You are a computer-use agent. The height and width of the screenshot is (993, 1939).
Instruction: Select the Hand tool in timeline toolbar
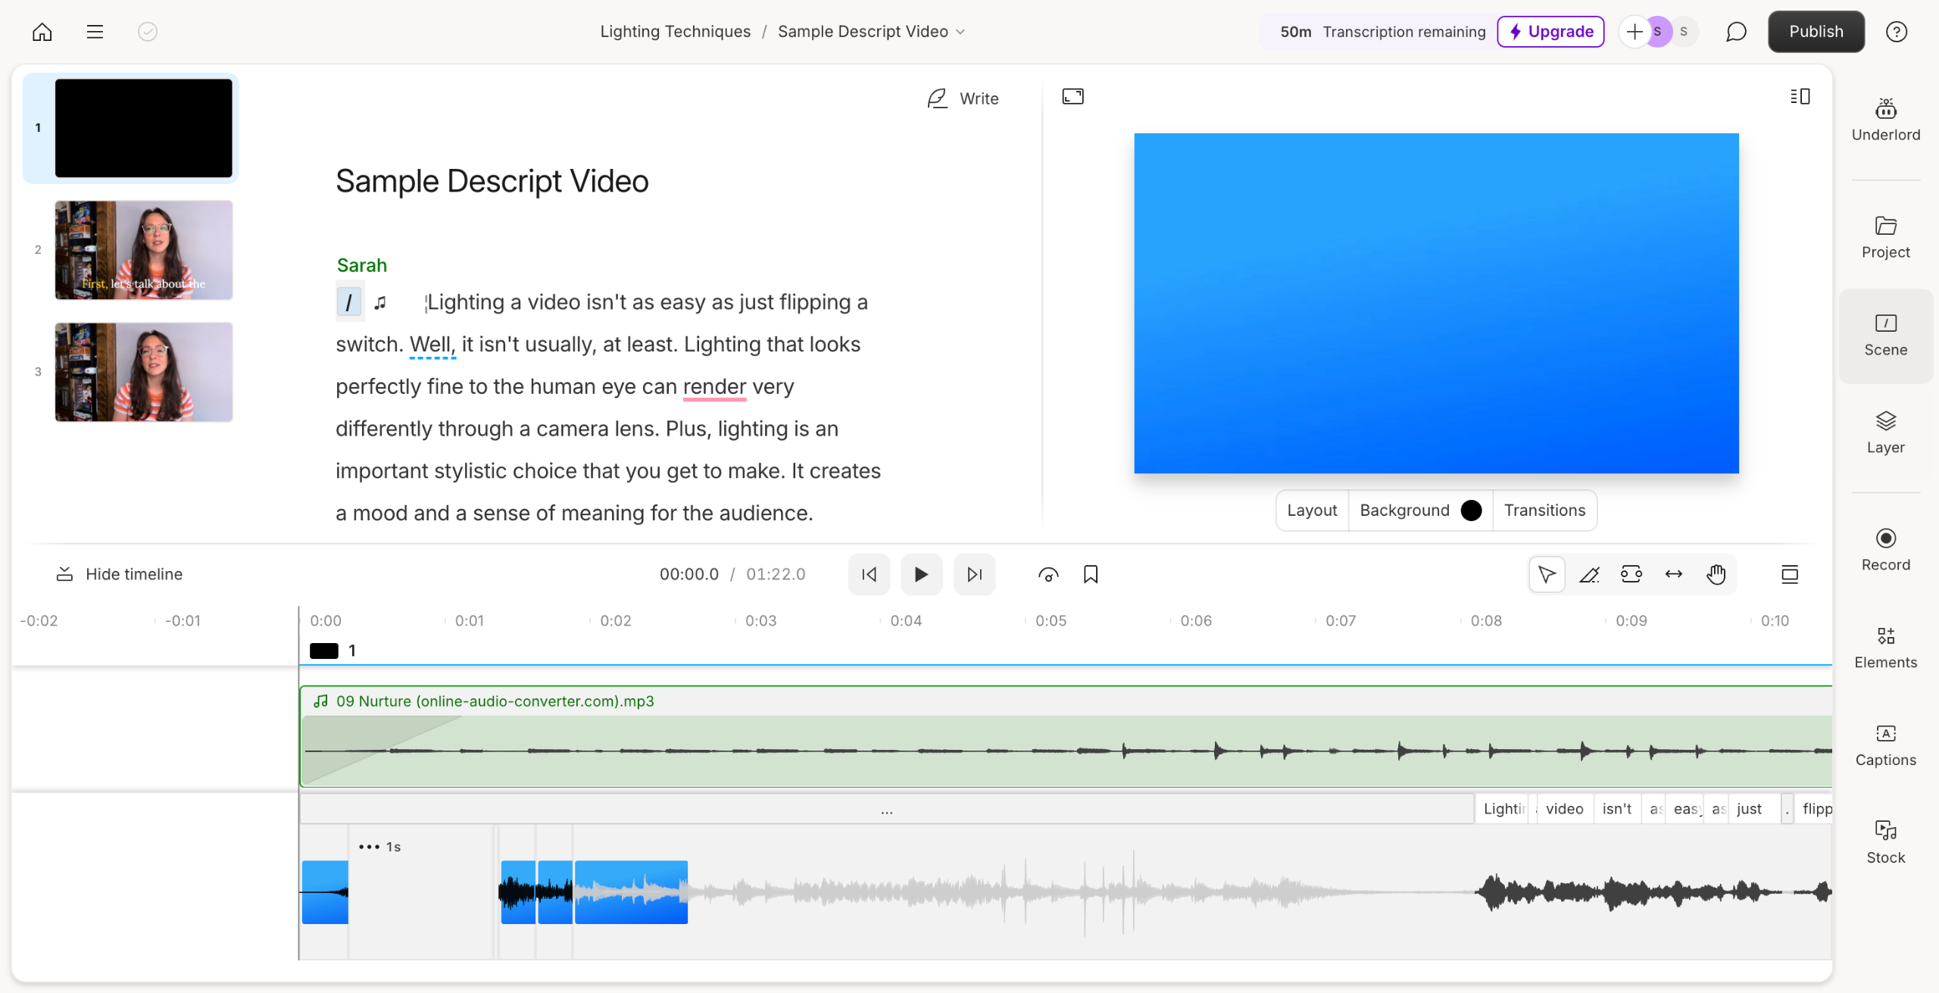pos(1716,574)
